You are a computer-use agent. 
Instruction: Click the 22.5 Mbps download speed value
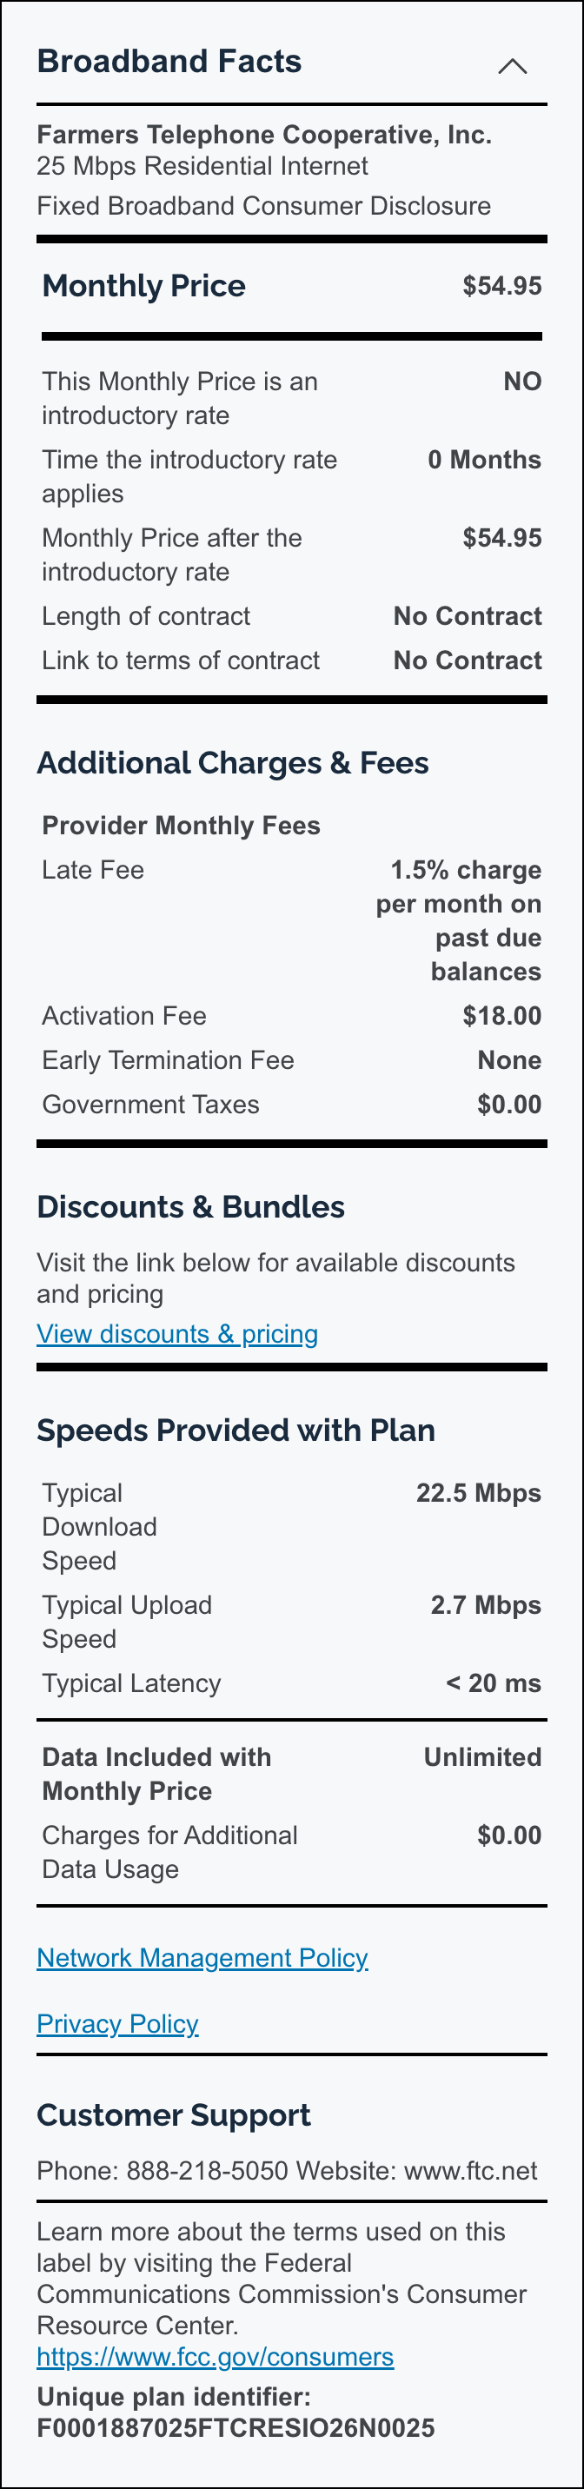point(479,1493)
